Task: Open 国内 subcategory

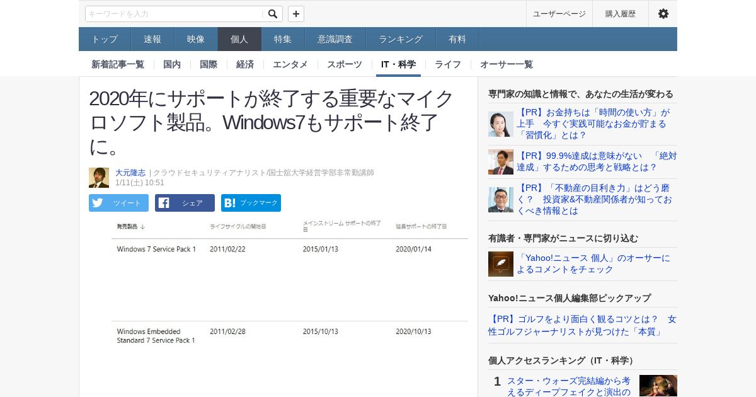Action: [172, 64]
